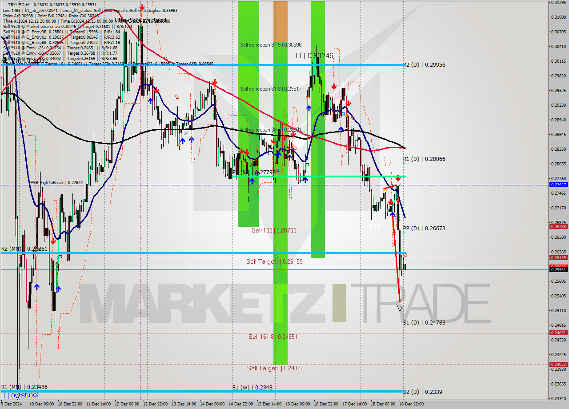Click the blue 0.27627 price axis tag
The height and width of the screenshot is (409, 569).
pyautogui.click(x=558, y=184)
